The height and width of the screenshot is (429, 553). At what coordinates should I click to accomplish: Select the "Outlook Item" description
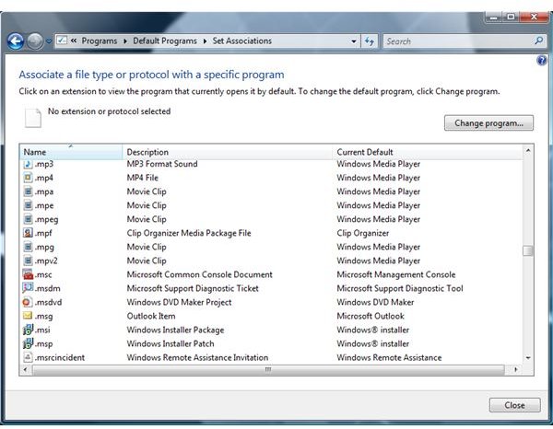151,316
